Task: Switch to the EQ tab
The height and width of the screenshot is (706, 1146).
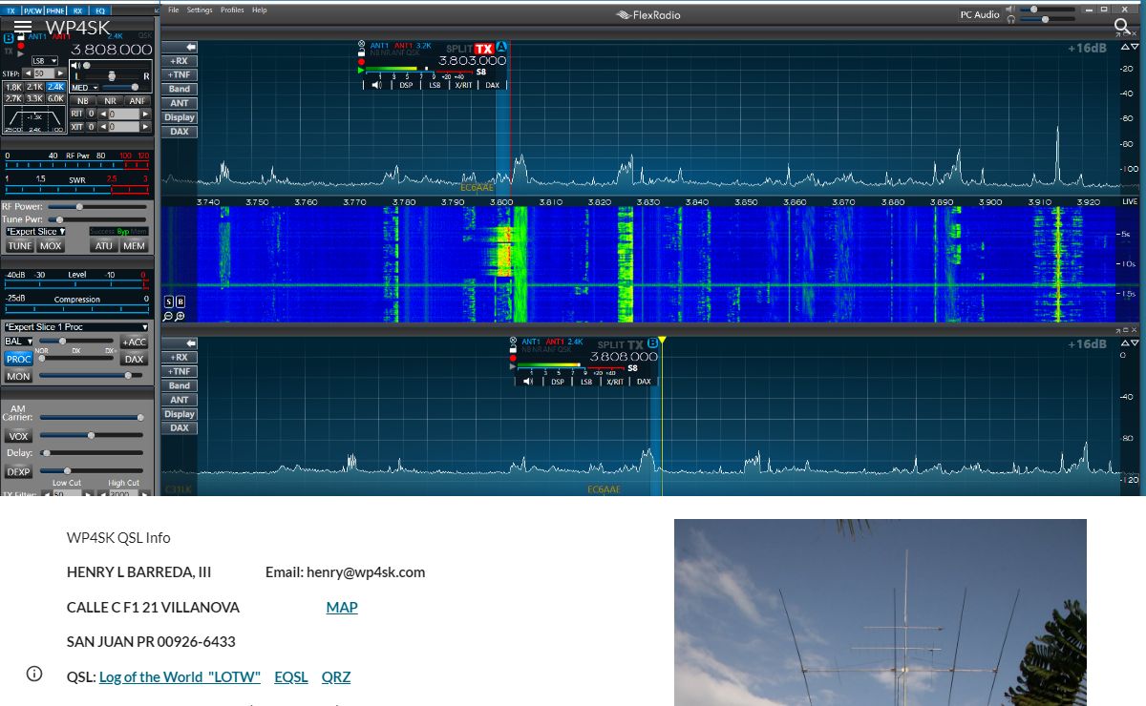Action: coord(100,10)
